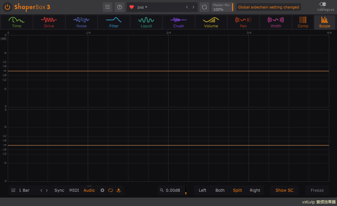
Task: Click the 3/4 ruler marker
Action: click(249, 33)
